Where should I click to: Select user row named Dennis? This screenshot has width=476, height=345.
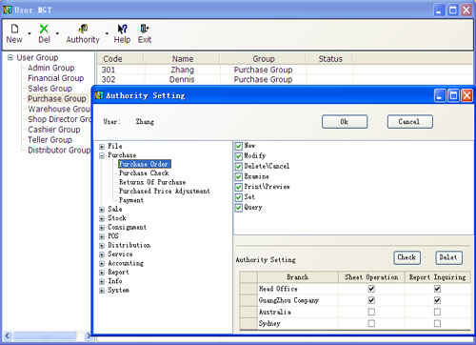(x=285, y=79)
